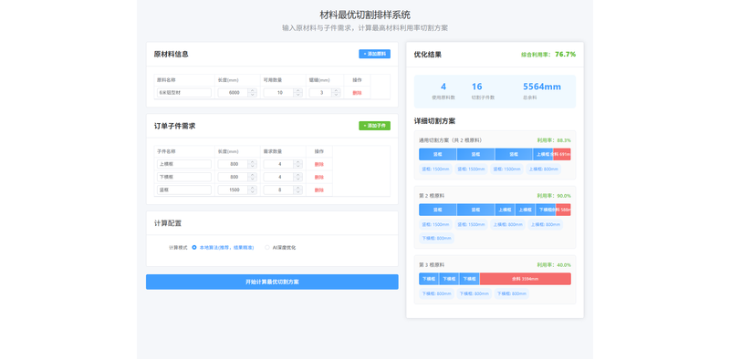Image resolution: width=730 pixels, height=359 pixels.
Task: Click the 可用数量 column header
Action: click(273, 80)
